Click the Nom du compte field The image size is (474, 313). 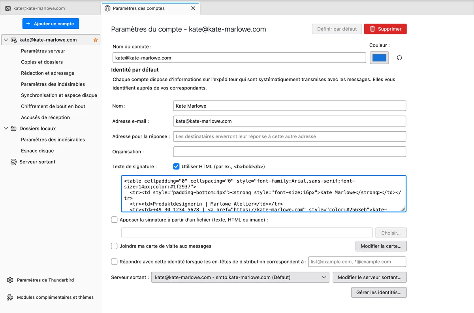pos(239,58)
